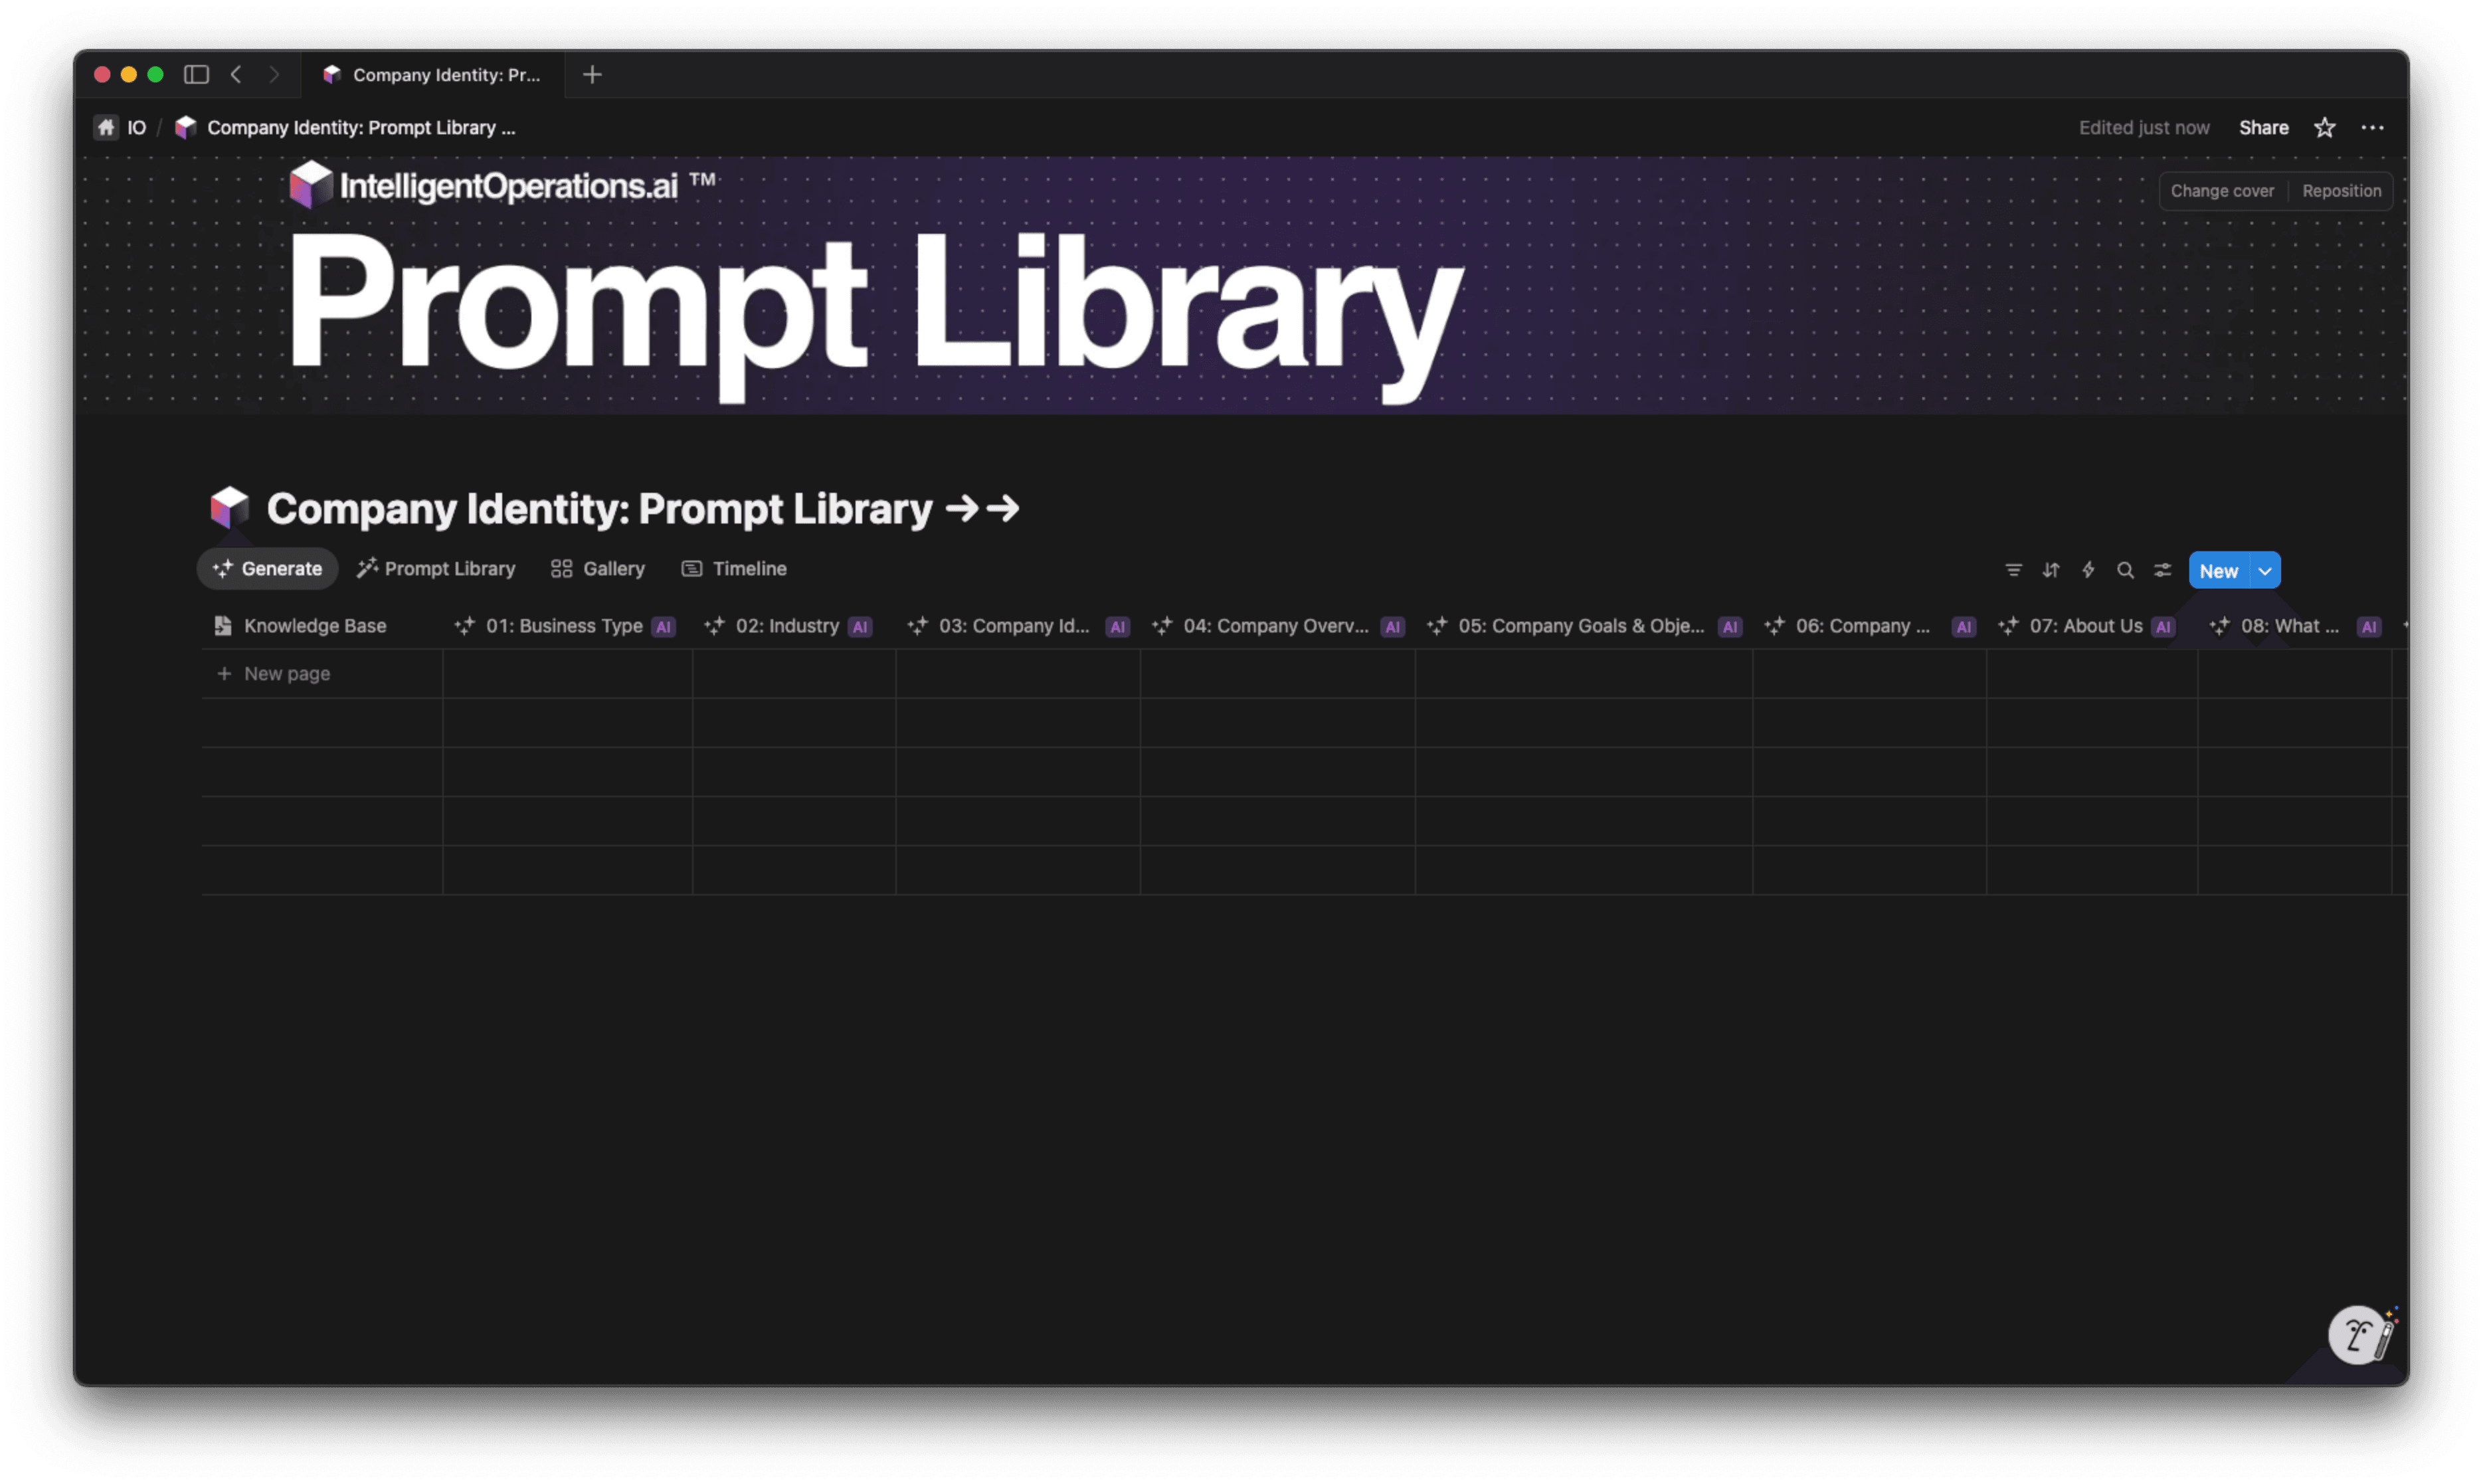Open the sort icon with up-down arrows
The height and width of the screenshot is (1484, 2483).
[x=2051, y=569]
